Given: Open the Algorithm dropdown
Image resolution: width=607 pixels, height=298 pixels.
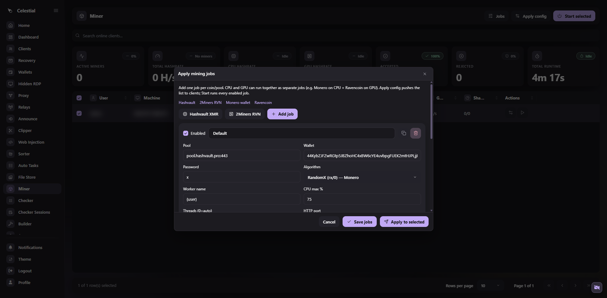Looking at the screenshot, I should [x=362, y=177].
